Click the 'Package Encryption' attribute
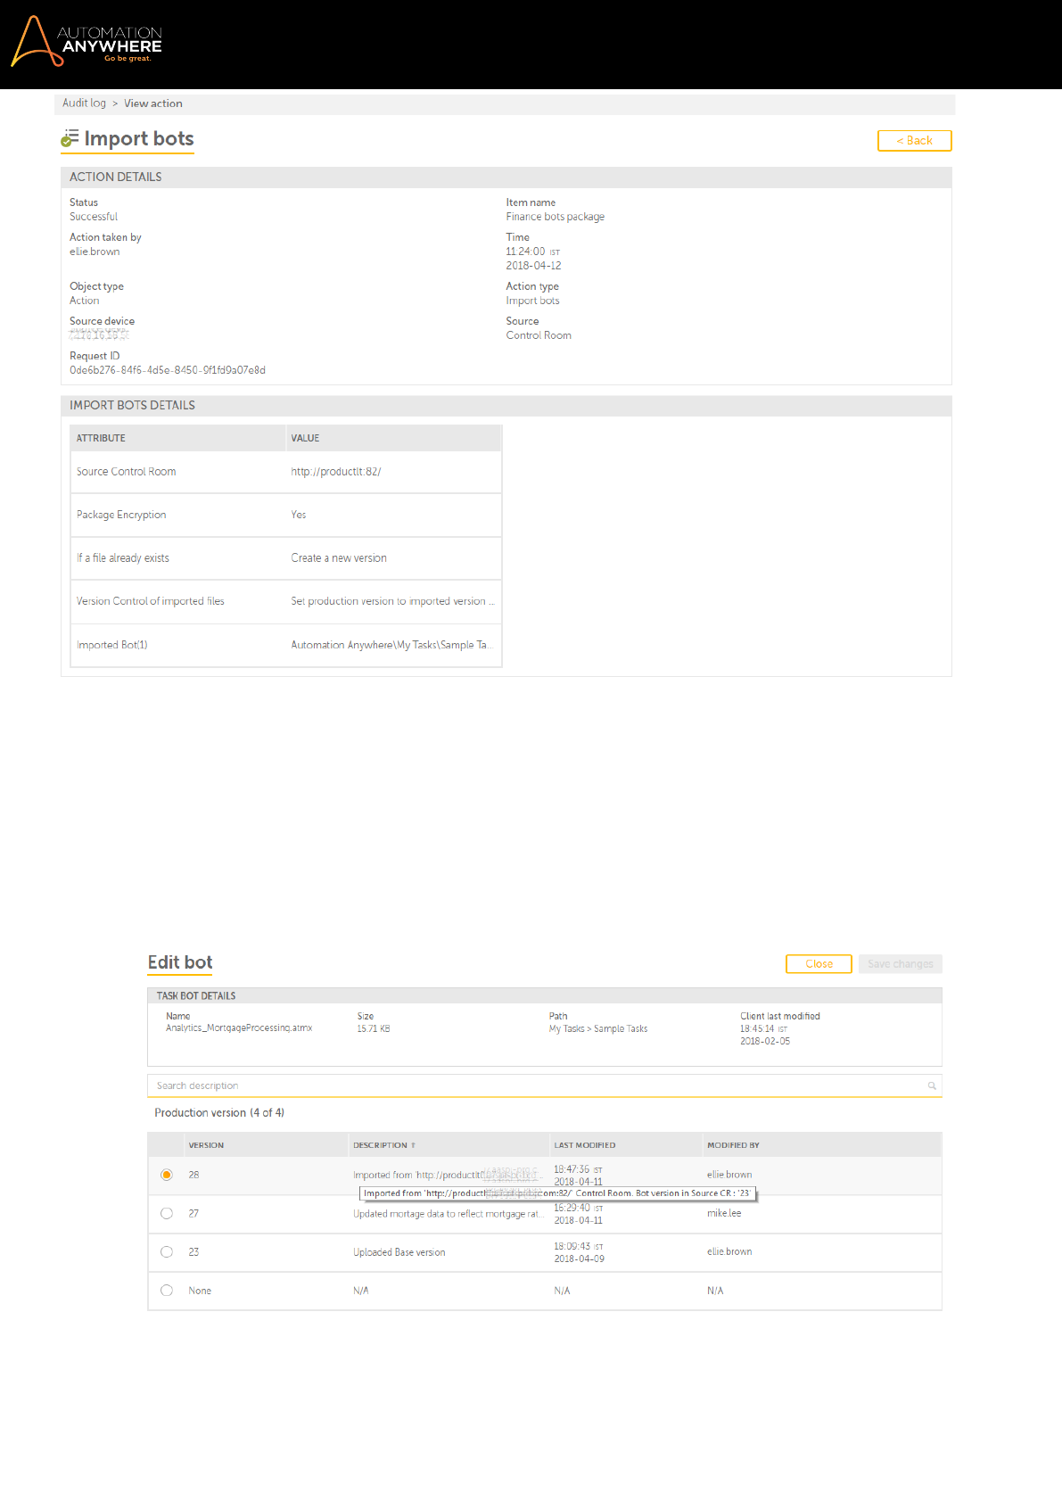This screenshot has width=1062, height=1502. (x=121, y=515)
